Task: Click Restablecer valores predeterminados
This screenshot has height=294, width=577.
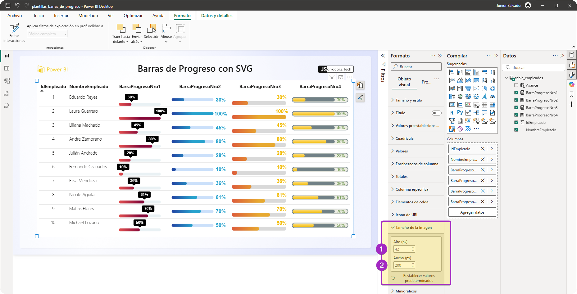Action: point(419,278)
